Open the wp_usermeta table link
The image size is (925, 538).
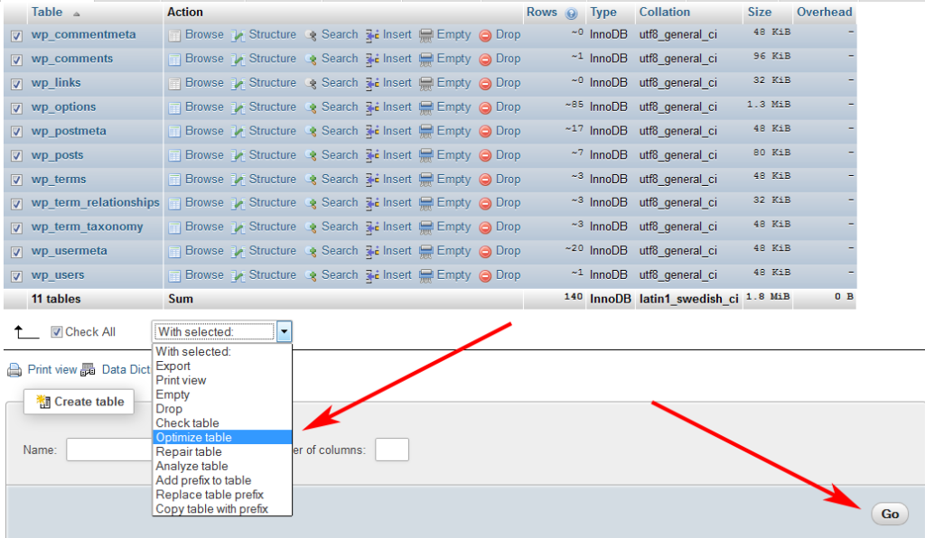pyautogui.click(x=69, y=251)
